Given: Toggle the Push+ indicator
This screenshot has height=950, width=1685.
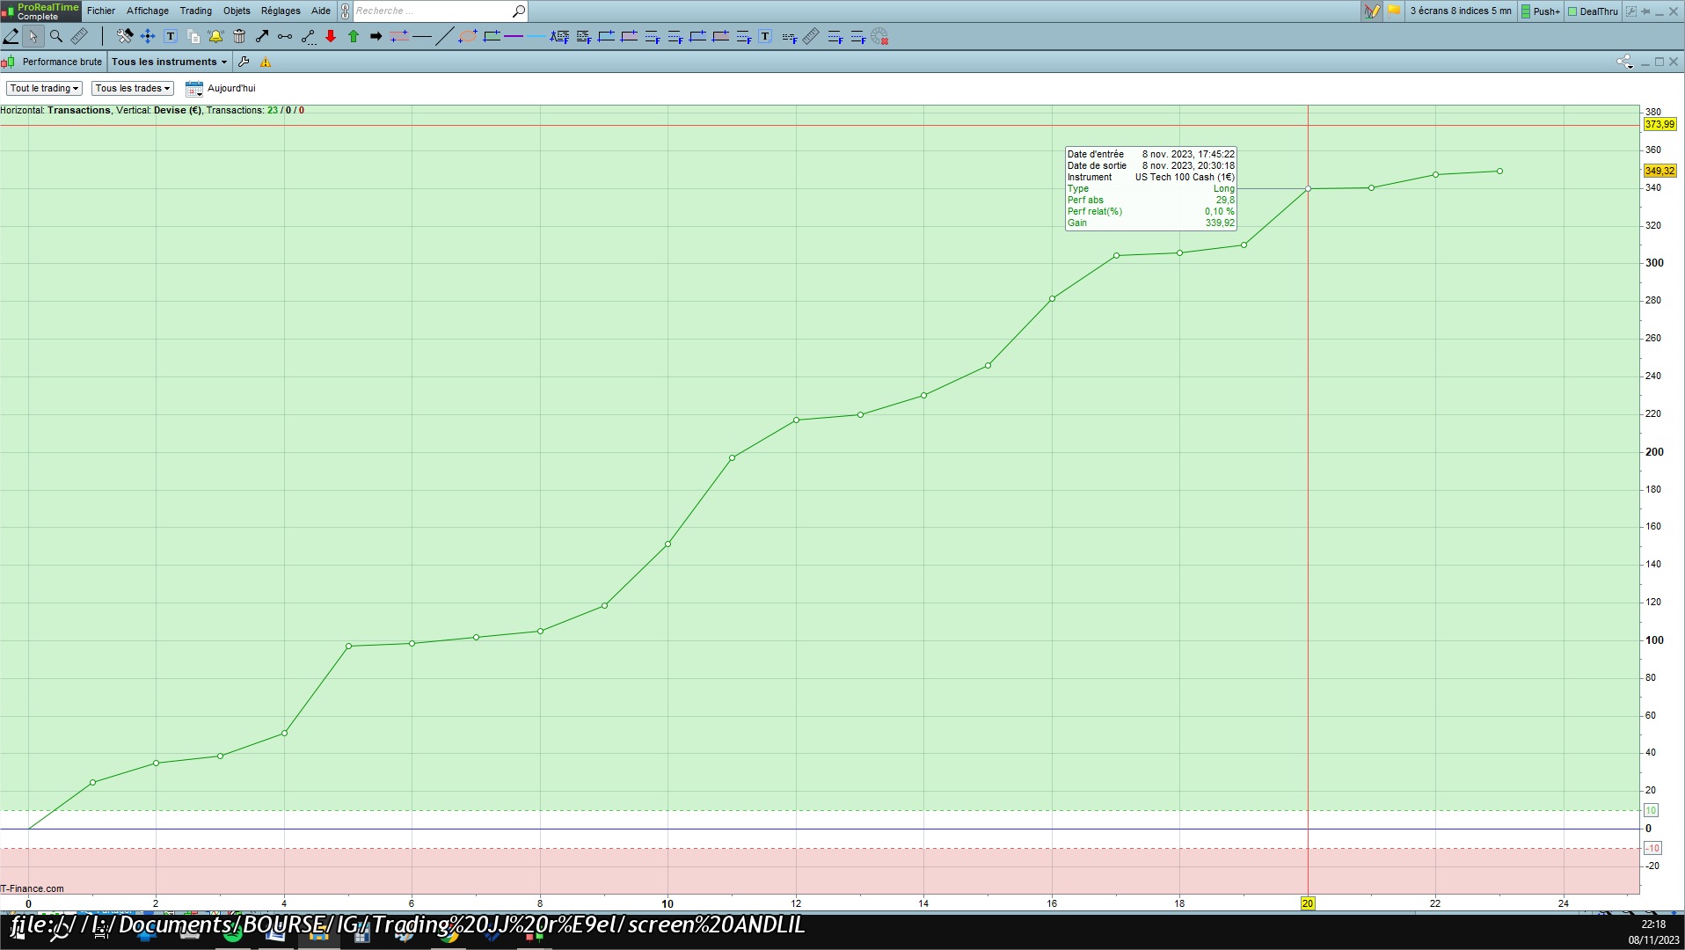Looking at the screenshot, I should (1540, 11).
